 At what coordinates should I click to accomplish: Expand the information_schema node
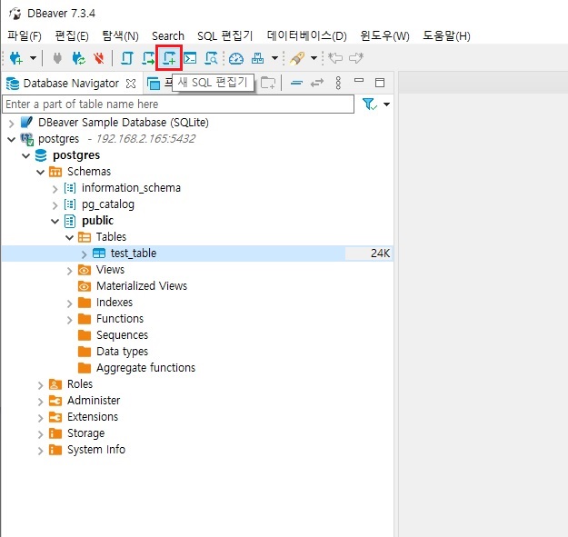pyautogui.click(x=55, y=189)
